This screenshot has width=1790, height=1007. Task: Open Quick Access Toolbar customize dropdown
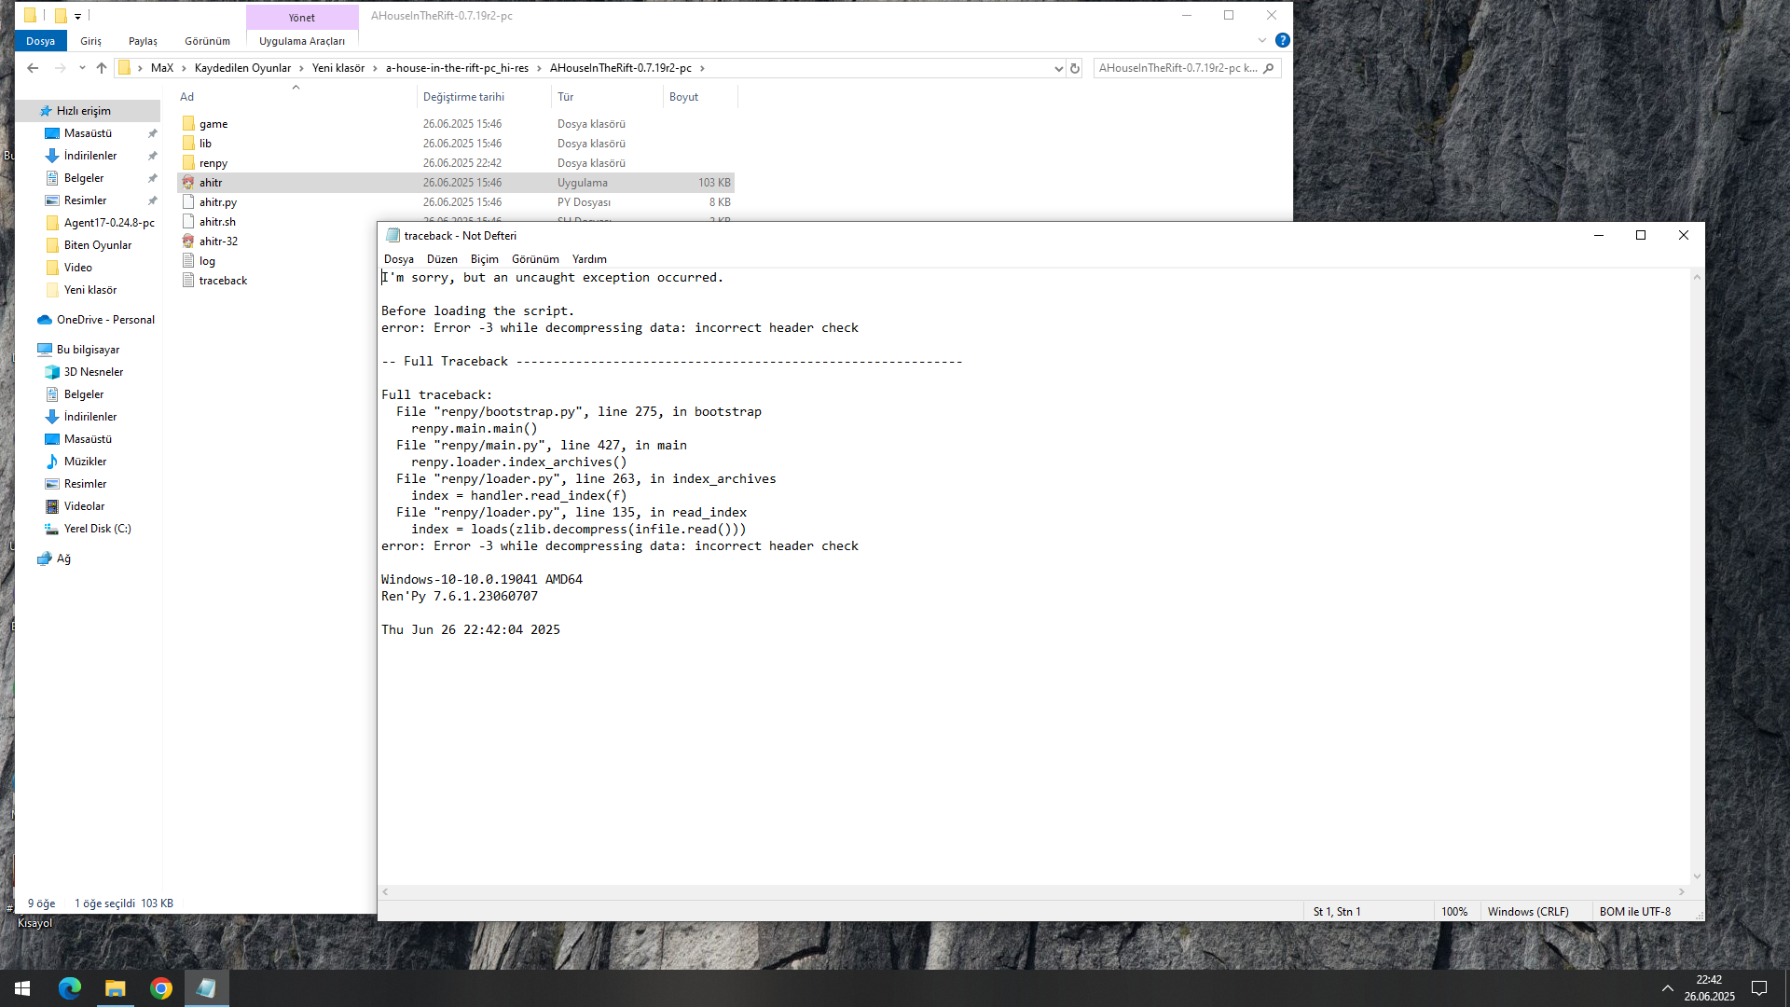click(x=77, y=16)
